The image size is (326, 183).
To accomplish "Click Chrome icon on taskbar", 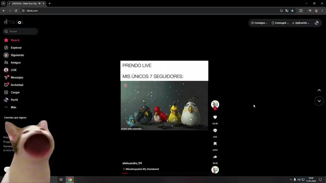I will 70,180.
